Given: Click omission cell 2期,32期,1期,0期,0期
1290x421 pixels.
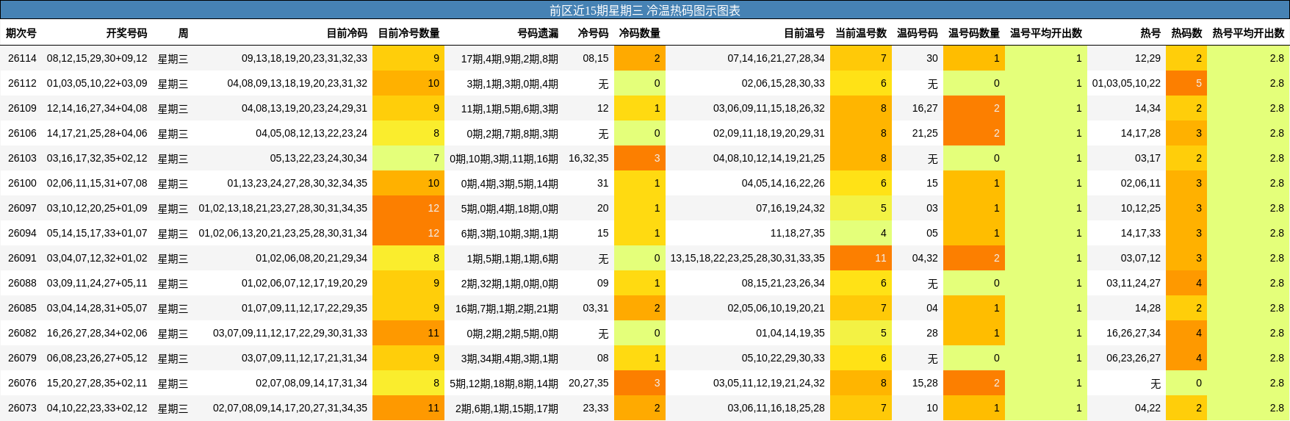Looking at the screenshot, I should coord(510,283).
